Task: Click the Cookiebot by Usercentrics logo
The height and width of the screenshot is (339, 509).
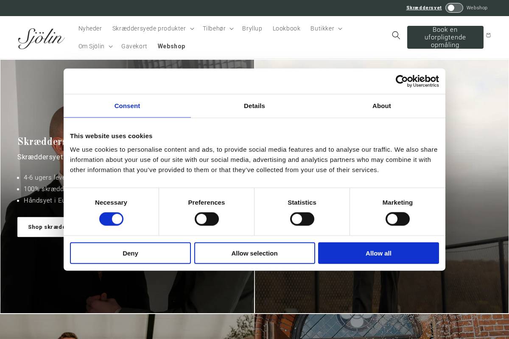Action: coord(417,81)
